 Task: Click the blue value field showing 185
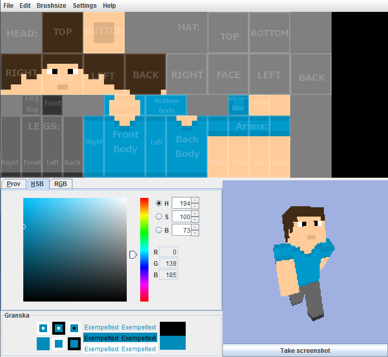tap(168, 275)
